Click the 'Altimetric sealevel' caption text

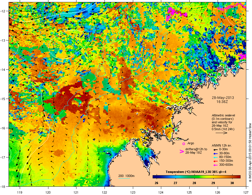pos(223,115)
